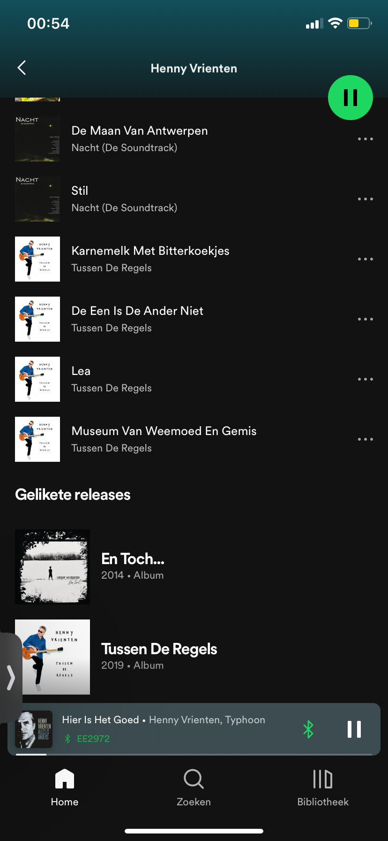This screenshot has height=841, width=388.
Task: Open options for Museum Van Weemoed En Gemis
Action: [366, 439]
